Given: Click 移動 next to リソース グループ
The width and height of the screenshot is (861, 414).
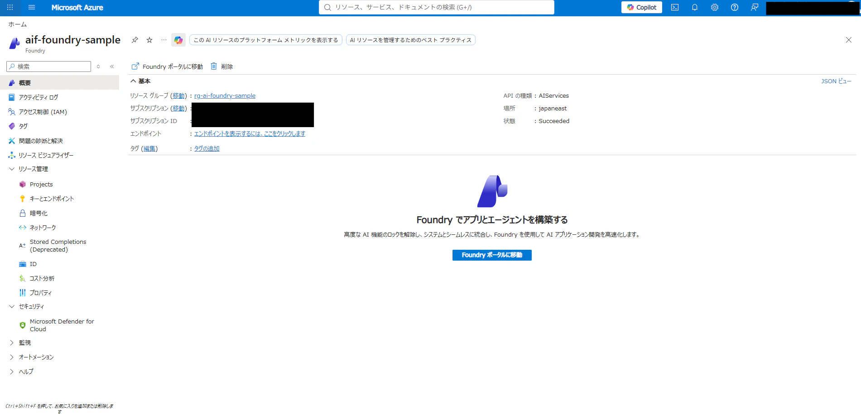Looking at the screenshot, I should click(x=178, y=95).
